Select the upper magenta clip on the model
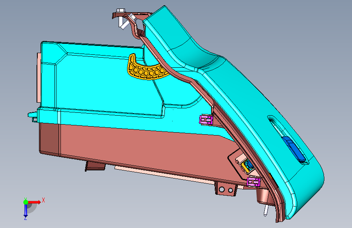 pyautogui.click(x=206, y=120)
